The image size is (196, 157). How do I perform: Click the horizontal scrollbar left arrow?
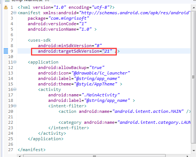point(20,156)
